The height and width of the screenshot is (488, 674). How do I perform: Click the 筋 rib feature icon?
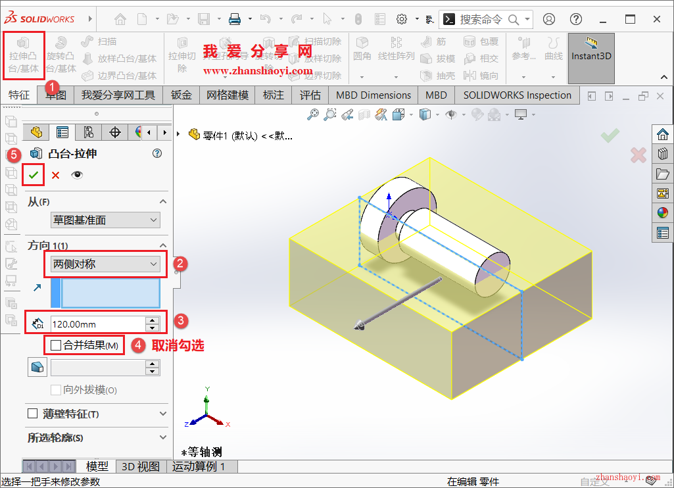tap(425, 41)
